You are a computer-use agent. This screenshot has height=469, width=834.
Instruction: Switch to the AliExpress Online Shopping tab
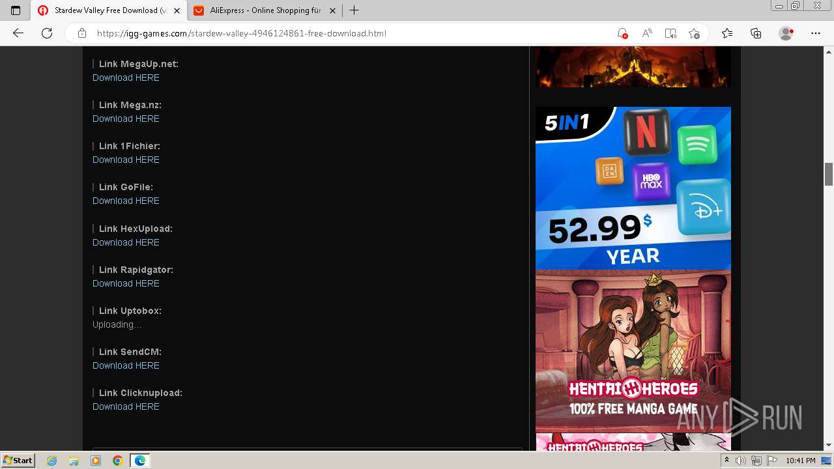(265, 10)
